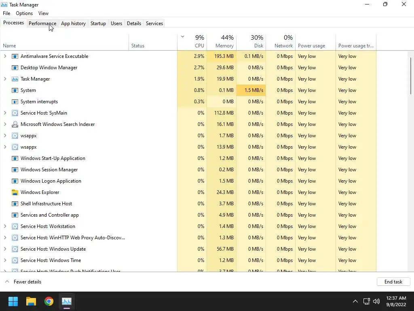
Task: Expand Service Host: Windows Time
Action: (5, 260)
